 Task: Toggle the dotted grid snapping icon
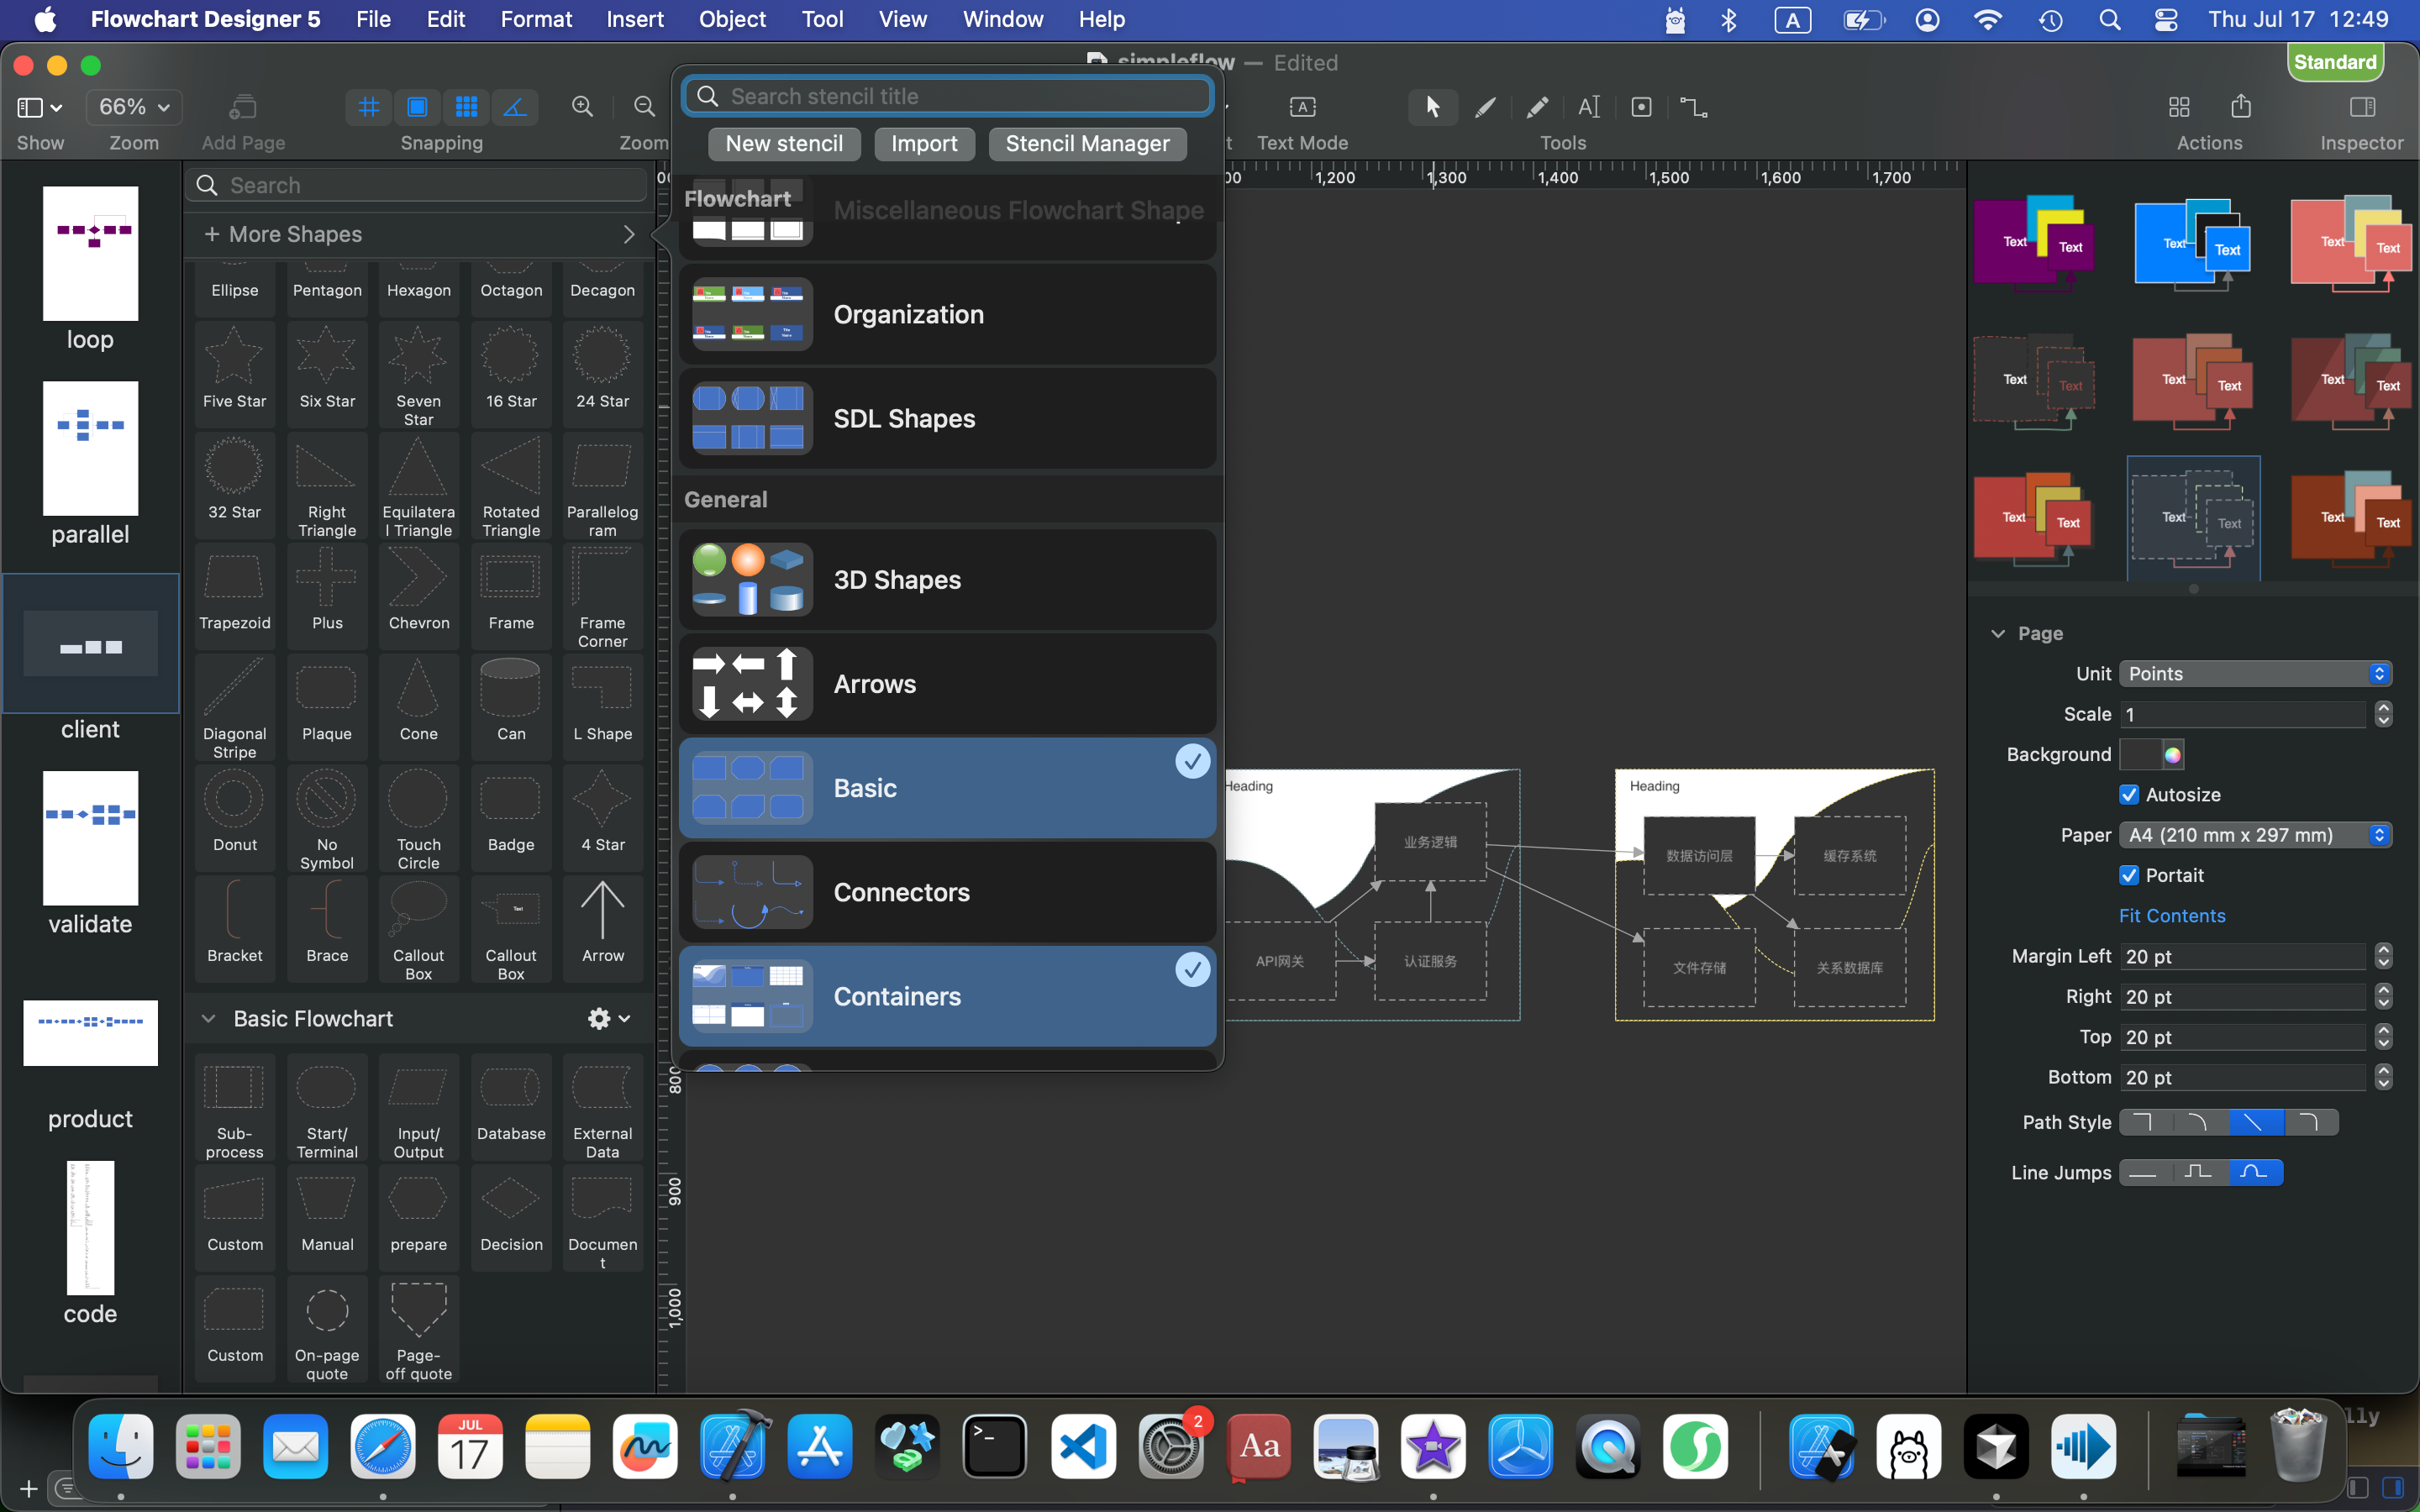tap(466, 107)
